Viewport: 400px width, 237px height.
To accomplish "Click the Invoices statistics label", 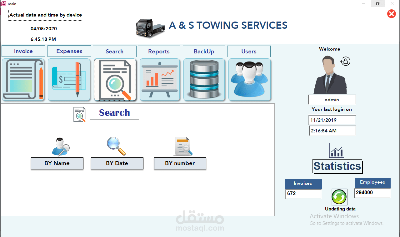I will 303,183.
